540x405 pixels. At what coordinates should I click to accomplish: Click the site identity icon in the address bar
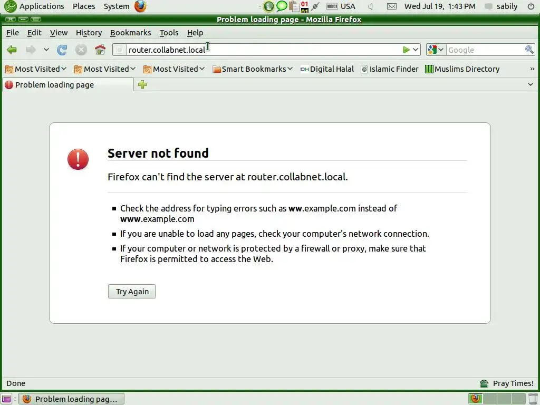click(x=120, y=50)
